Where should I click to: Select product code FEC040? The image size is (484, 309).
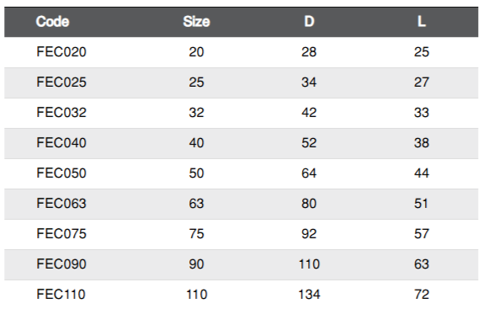(61, 142)
